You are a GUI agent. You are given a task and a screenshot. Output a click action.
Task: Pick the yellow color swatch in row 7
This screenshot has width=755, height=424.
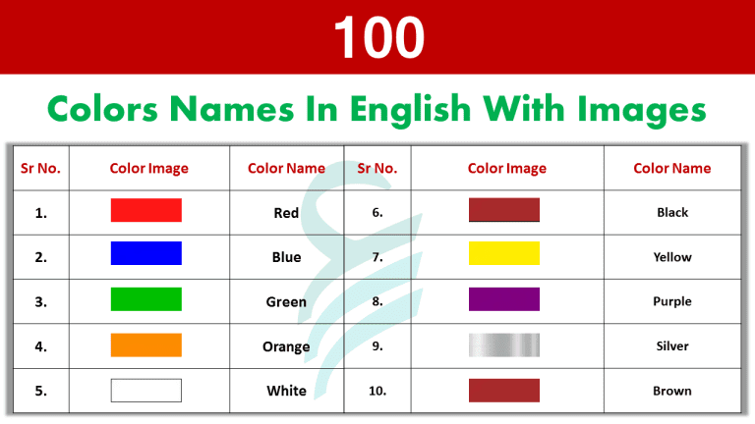click(504, 253)
